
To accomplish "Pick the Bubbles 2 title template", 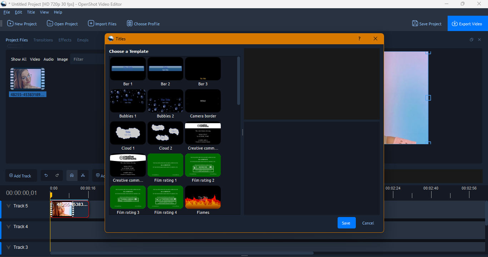I will (x=165, y=104).
